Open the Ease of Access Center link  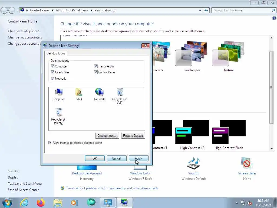pyautogui.click(x=23, y=190)
